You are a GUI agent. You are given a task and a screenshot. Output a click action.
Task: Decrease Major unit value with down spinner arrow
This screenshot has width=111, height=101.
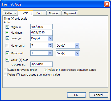(50, 47)
